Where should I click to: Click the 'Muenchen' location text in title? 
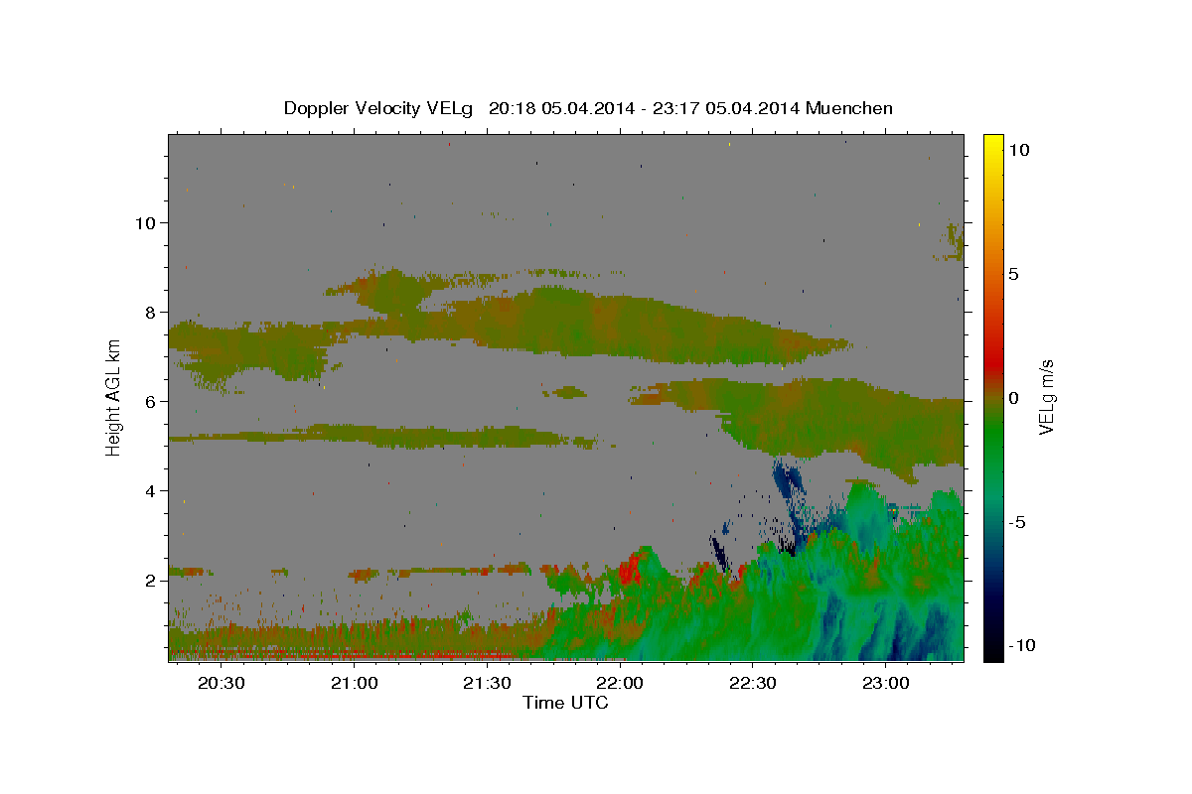click(849, 108)
